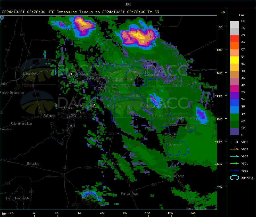This screenshot has height=217, width=256.
Task: Click the 'Valle_Grande' place label
Action: [x=84, y=105]
